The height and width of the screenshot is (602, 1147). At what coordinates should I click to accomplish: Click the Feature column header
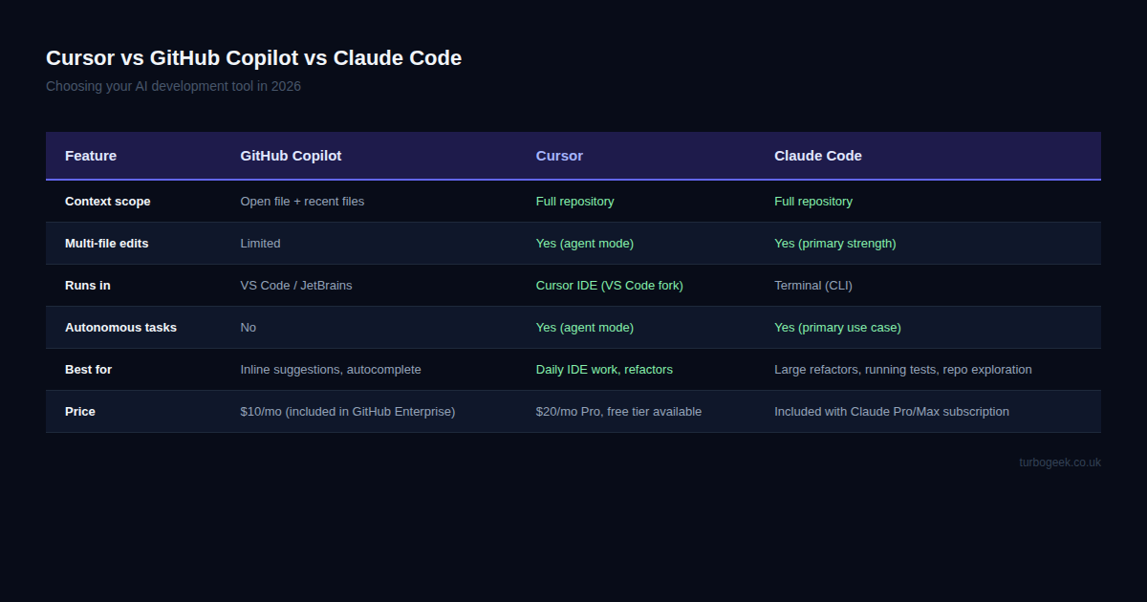(x=90, y=156)
